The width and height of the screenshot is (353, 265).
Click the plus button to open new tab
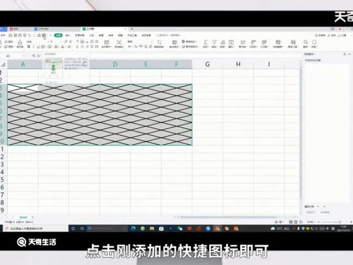click(132, 29)
